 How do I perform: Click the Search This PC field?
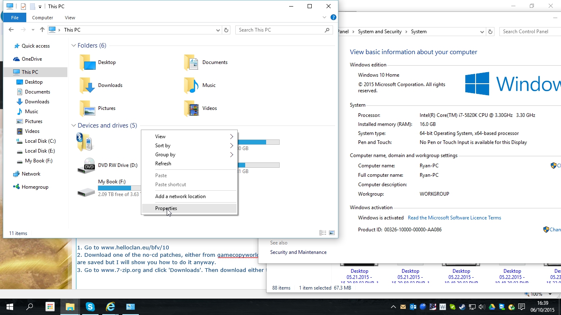pos(283,30)
